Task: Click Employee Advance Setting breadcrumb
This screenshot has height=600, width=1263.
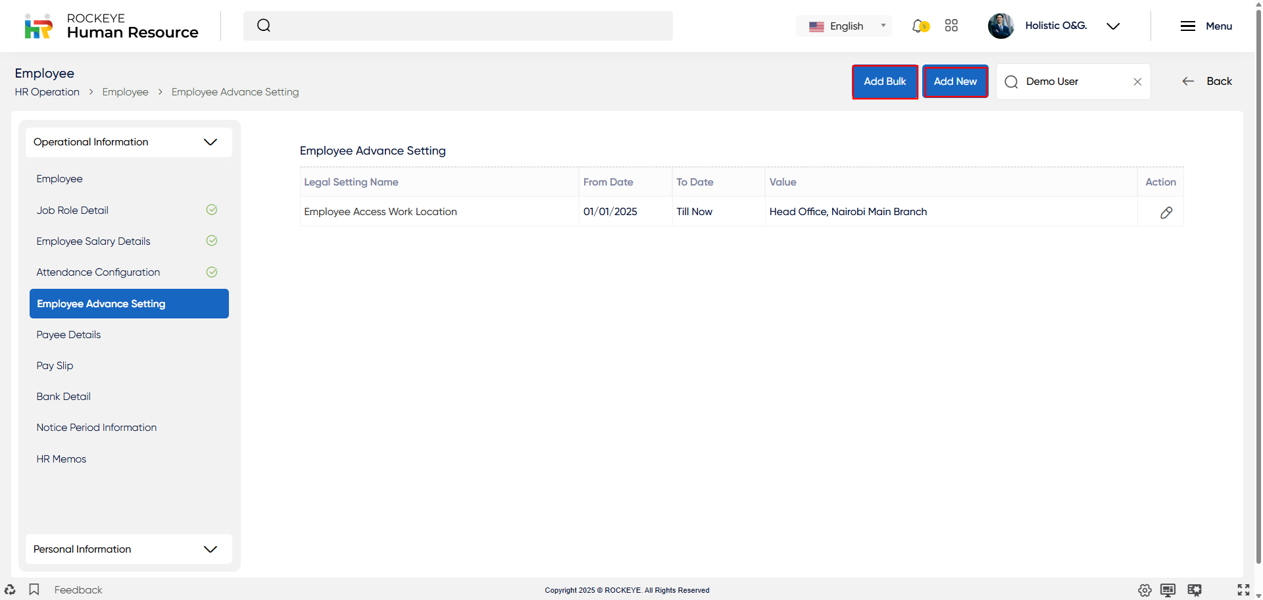Action: (235, 92)
